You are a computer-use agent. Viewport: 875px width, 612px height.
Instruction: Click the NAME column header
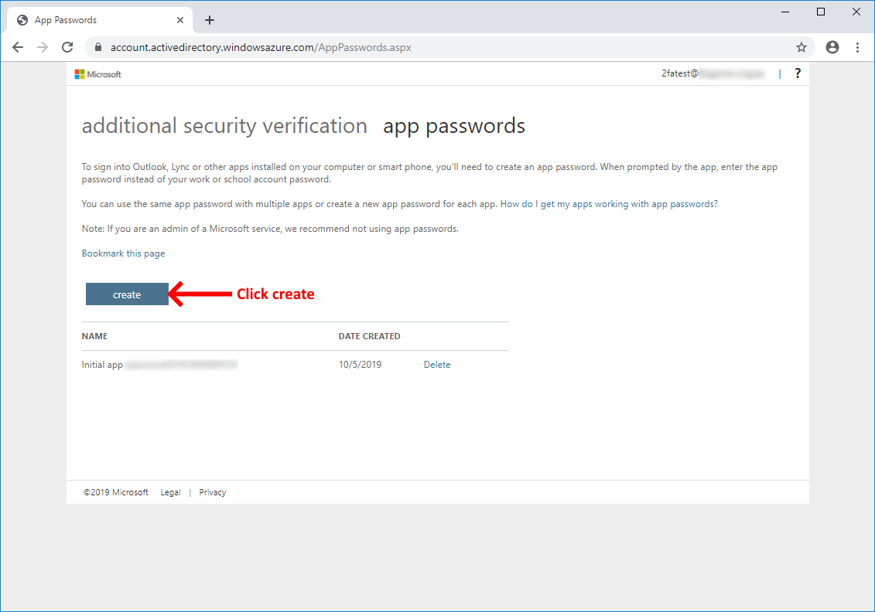[x=95, y=336]
